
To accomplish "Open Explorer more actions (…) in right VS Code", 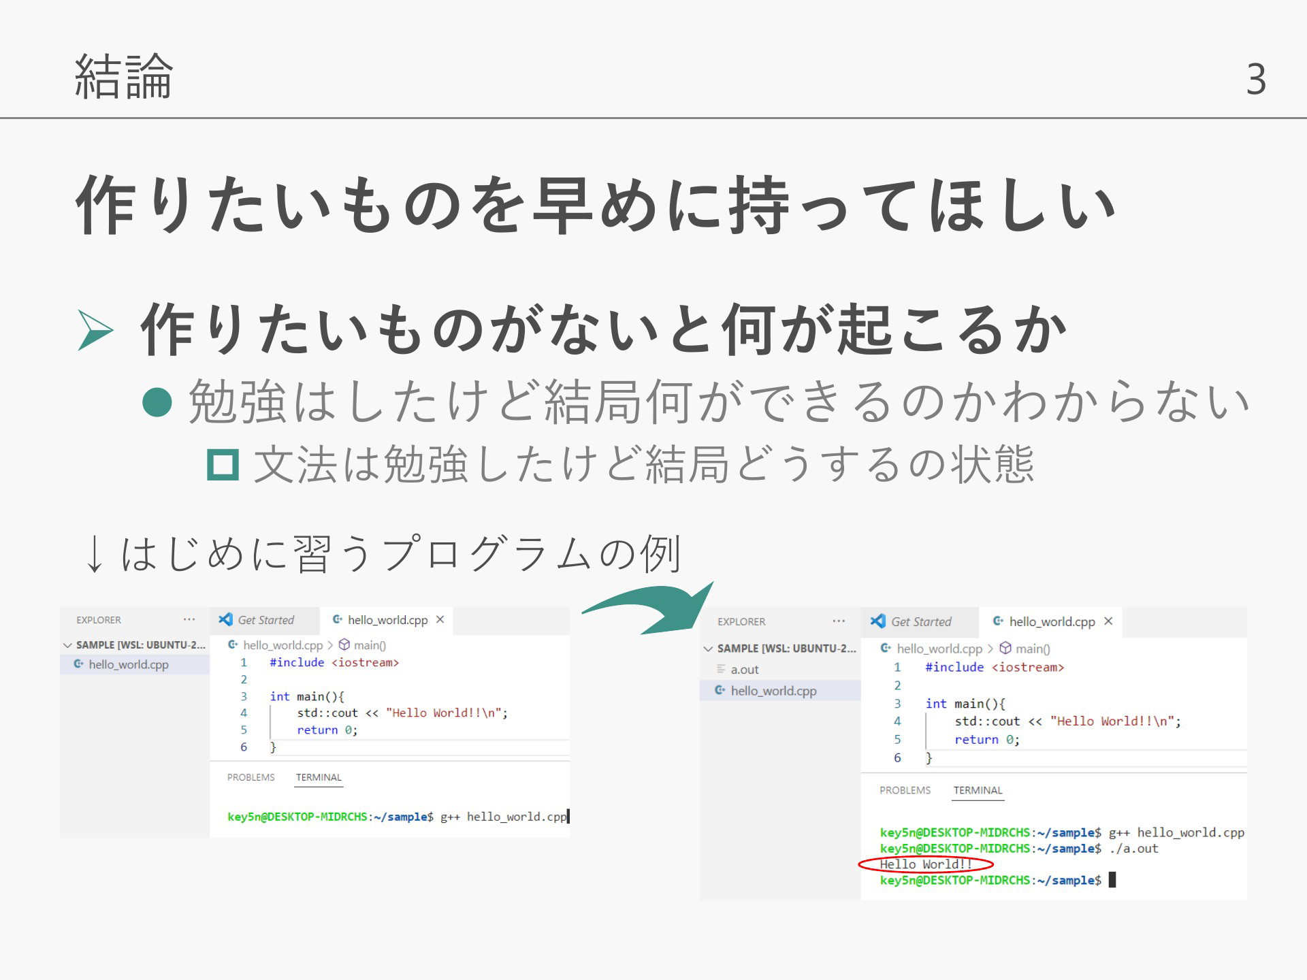I will click(x=839, y=621).
